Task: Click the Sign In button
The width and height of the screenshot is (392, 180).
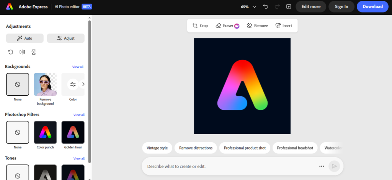Action: 341,7
